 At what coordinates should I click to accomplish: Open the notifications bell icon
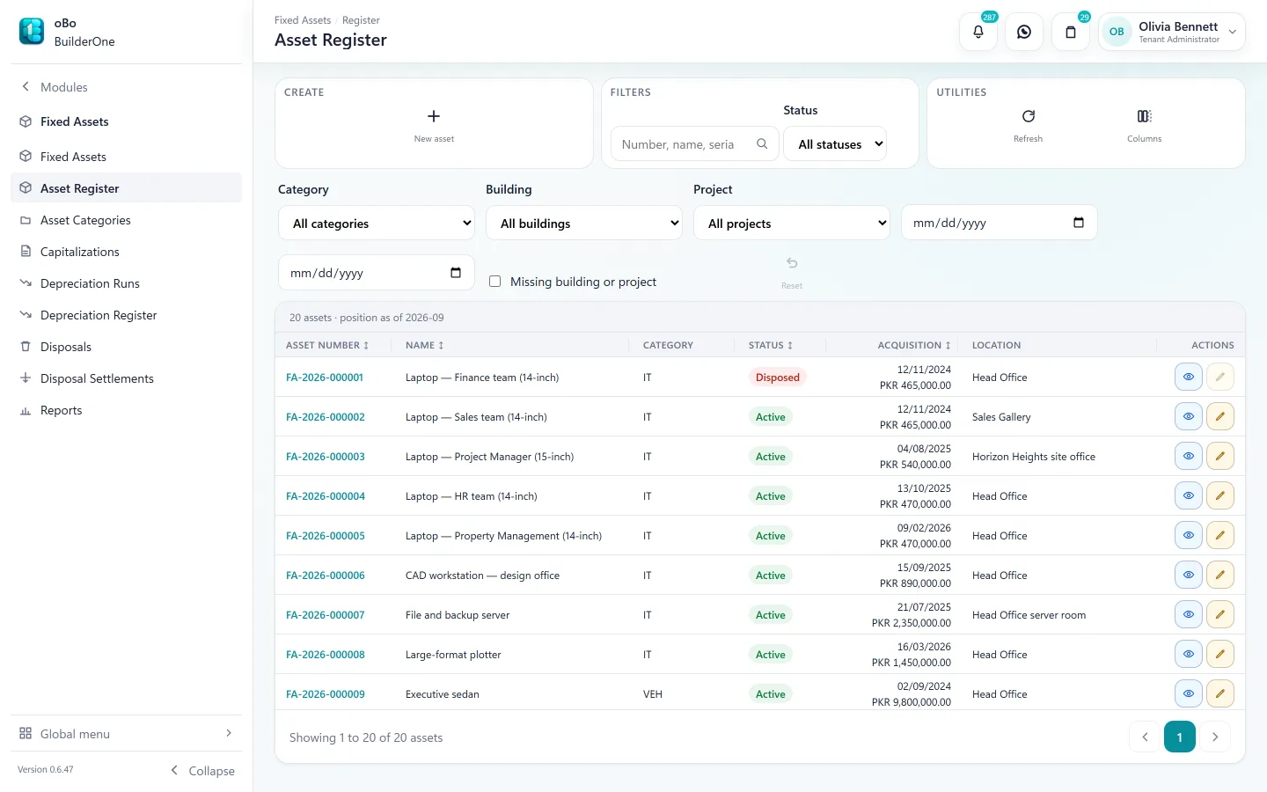[x=978, y=32]
